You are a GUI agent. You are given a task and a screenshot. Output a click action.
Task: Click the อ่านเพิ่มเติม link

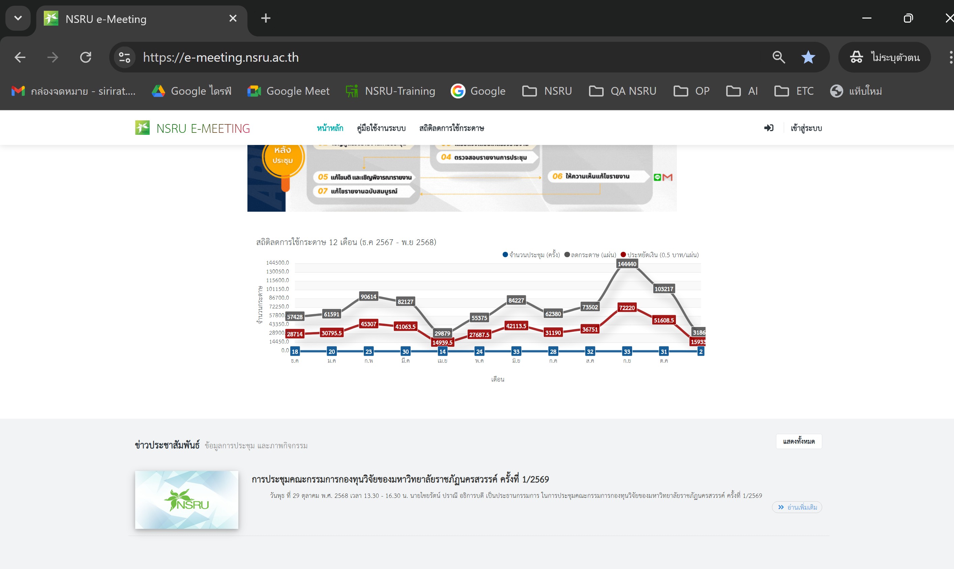click(x=797, y=507)
